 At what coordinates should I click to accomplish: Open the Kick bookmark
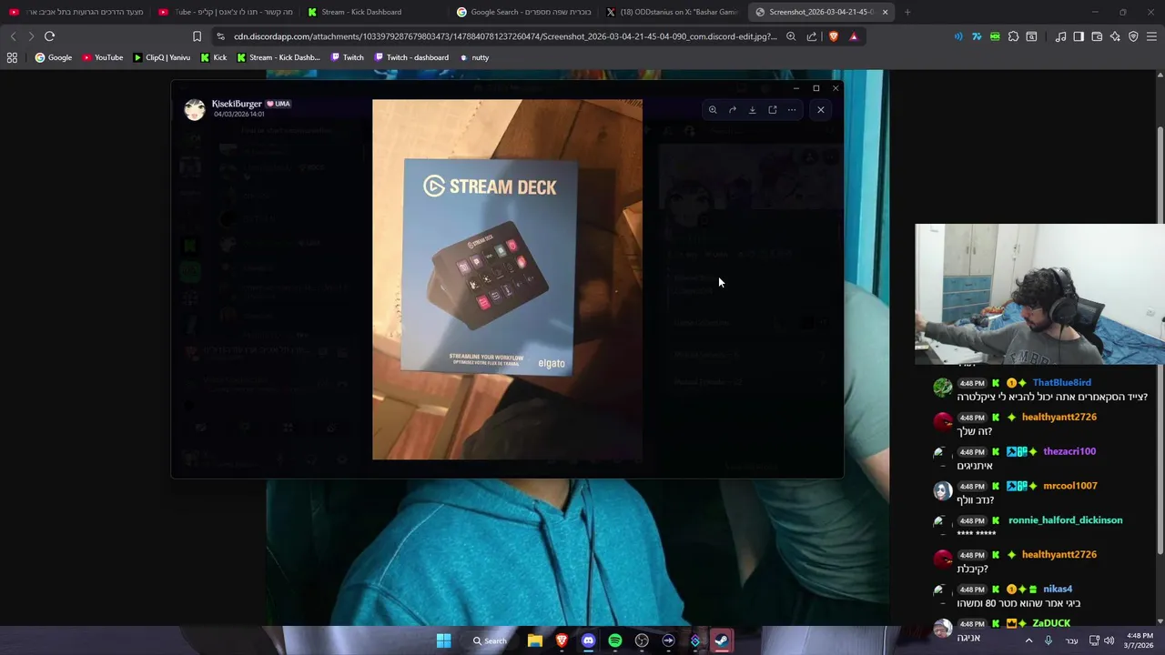213,57
